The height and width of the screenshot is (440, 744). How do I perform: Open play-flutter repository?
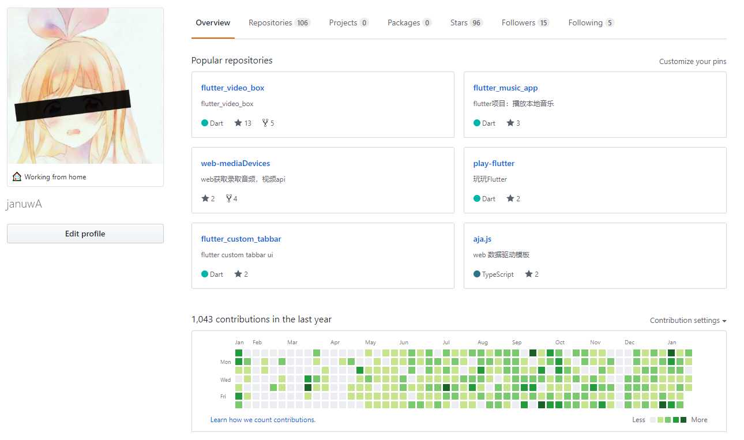[x=494, y=164]
